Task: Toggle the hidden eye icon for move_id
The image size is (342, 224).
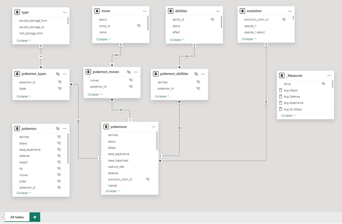Action: pos(139,26)
